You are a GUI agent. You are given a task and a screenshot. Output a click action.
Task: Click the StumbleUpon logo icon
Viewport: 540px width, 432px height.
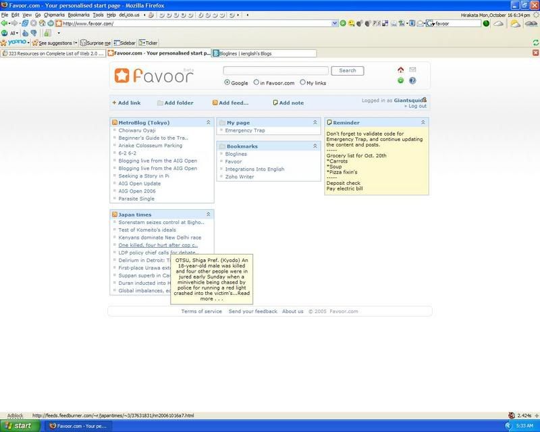coord(4,33)
